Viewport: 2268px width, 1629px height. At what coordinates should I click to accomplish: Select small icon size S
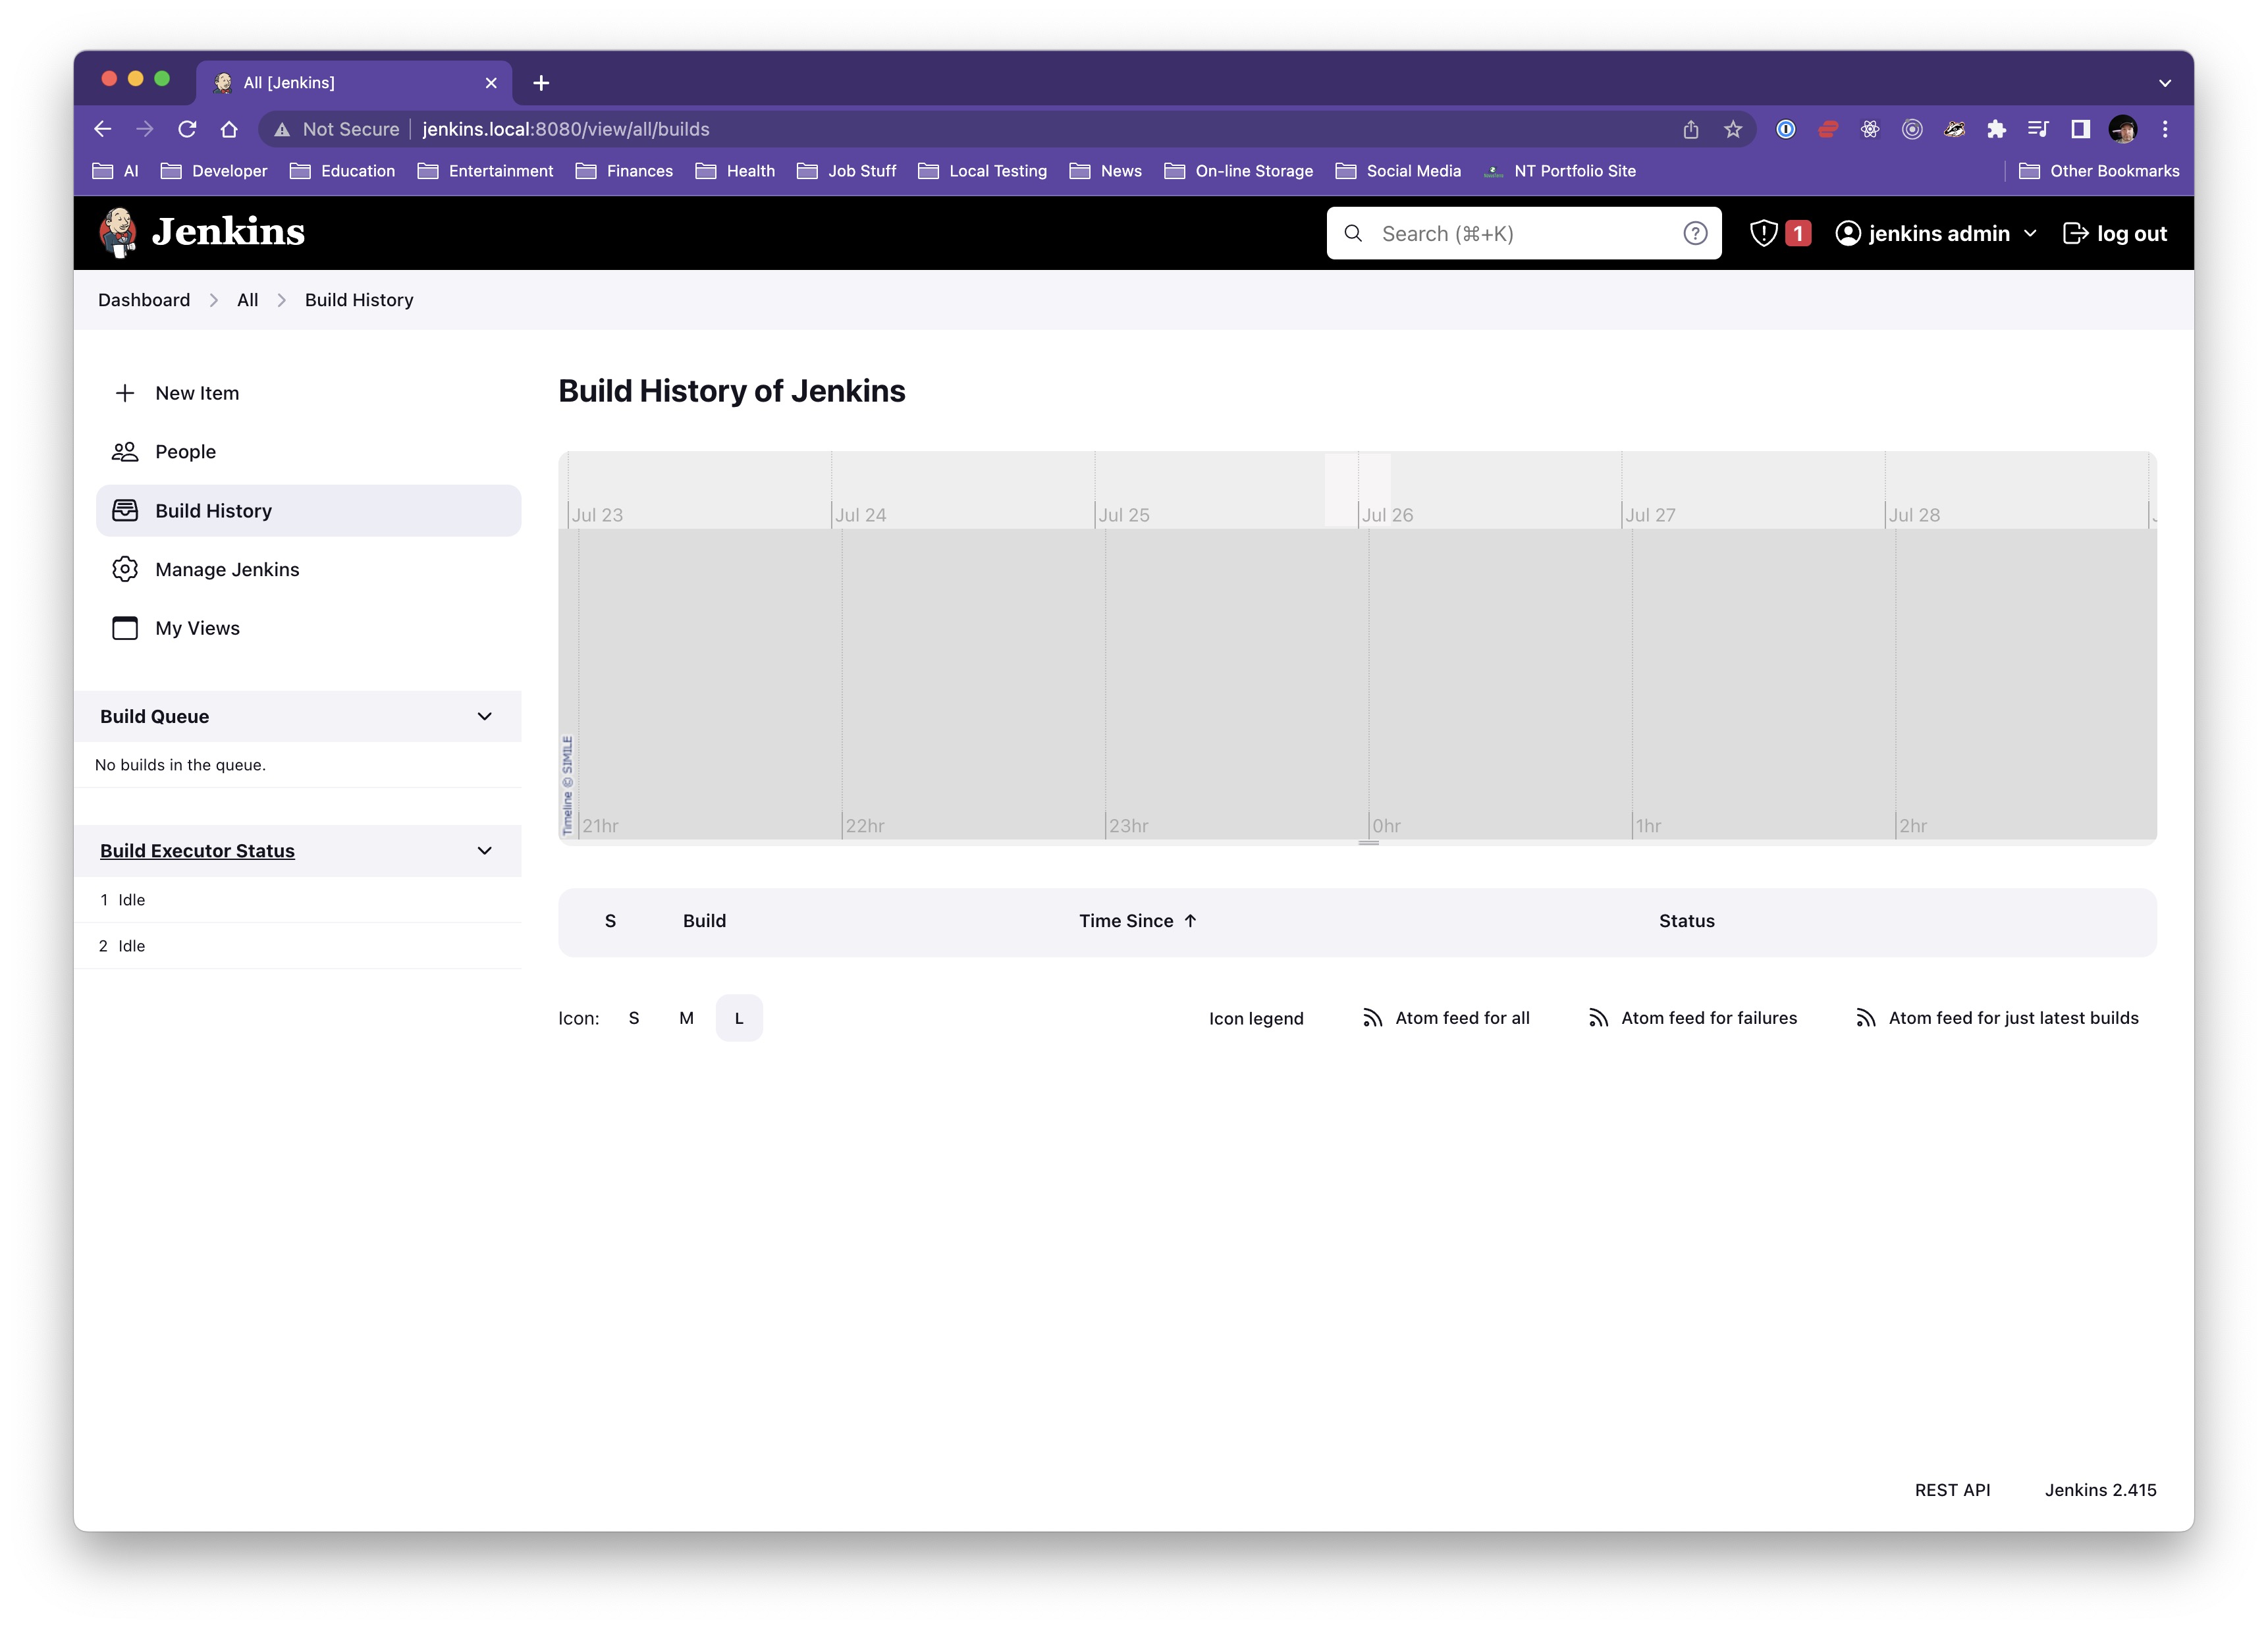pyautogui.click(x=634, y=1018)
